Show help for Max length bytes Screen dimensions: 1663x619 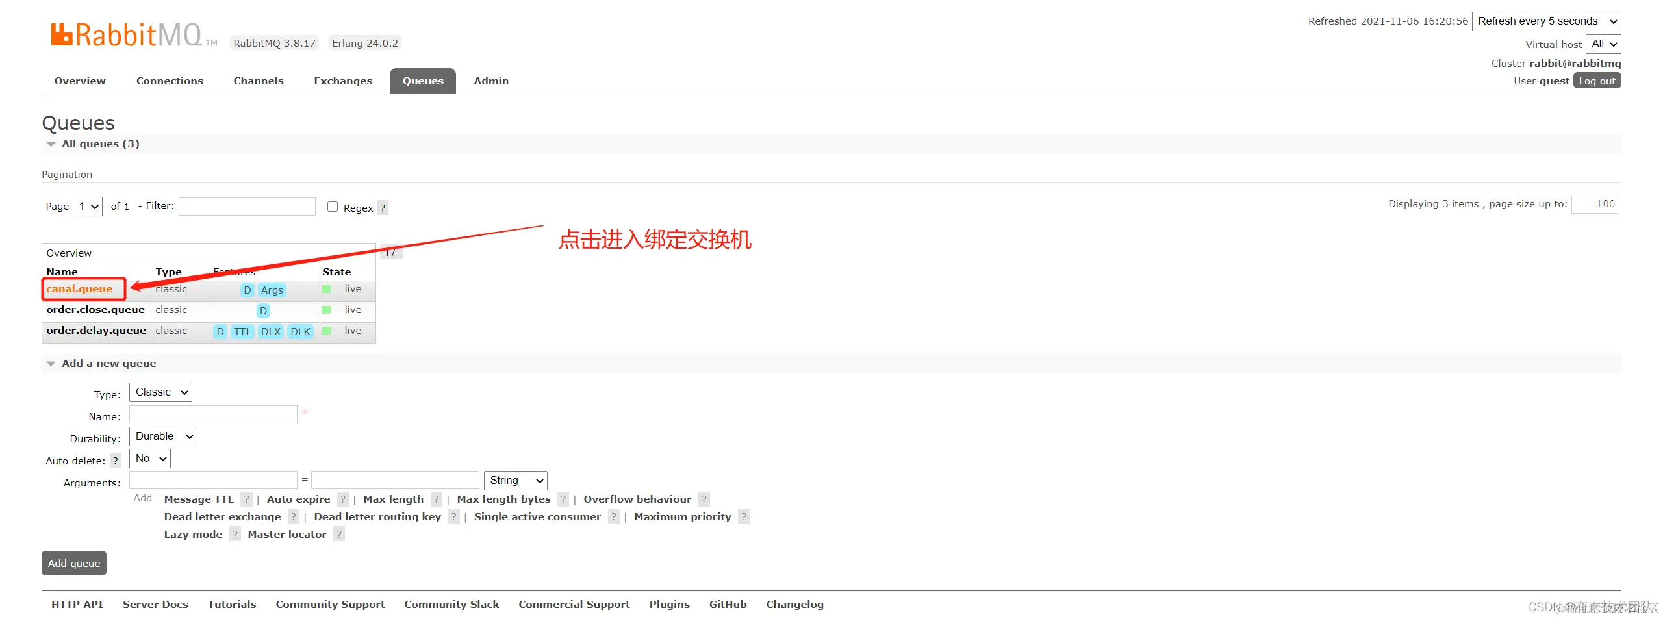click(x=563, y=499)
